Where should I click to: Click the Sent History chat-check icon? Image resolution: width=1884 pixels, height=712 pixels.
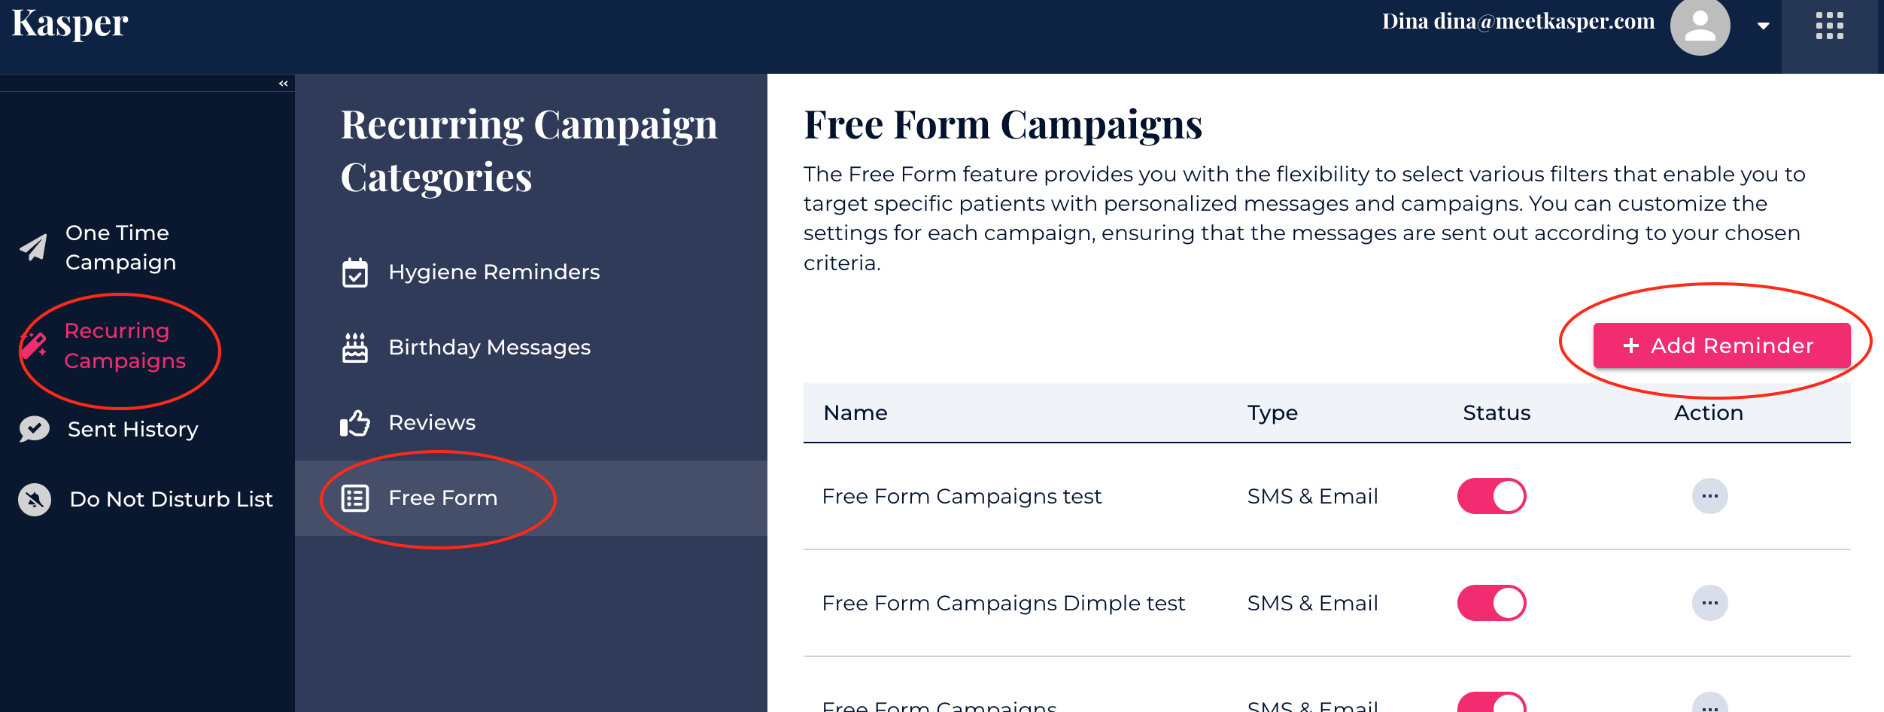click(34, 429)
